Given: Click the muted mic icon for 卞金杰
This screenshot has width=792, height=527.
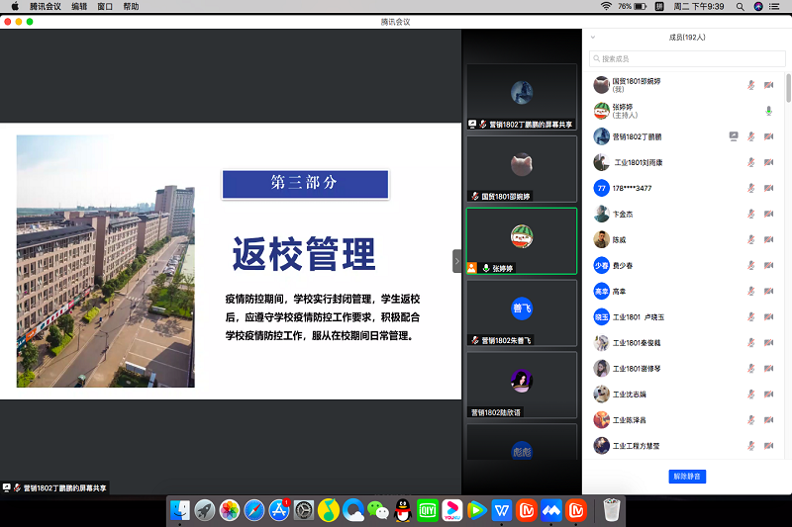Looking at the screenshot, I should (x=750, y=214).
